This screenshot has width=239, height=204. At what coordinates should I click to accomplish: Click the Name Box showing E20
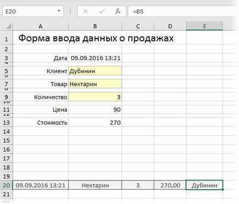click(33, 12)
